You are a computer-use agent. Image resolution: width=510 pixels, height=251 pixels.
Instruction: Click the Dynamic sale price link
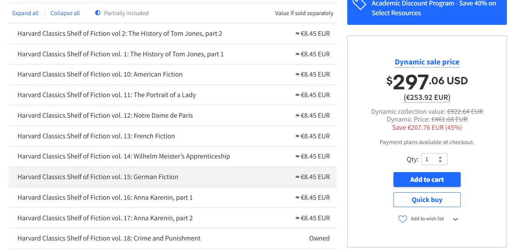pyautogui.click(x=427, y=62)
